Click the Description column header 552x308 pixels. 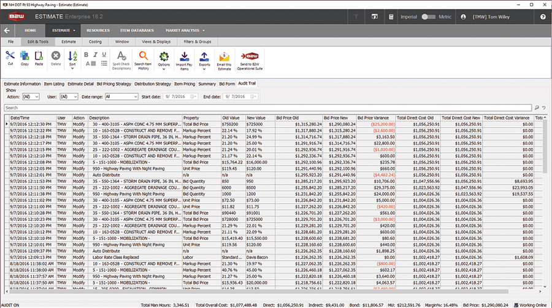point(135,118)
